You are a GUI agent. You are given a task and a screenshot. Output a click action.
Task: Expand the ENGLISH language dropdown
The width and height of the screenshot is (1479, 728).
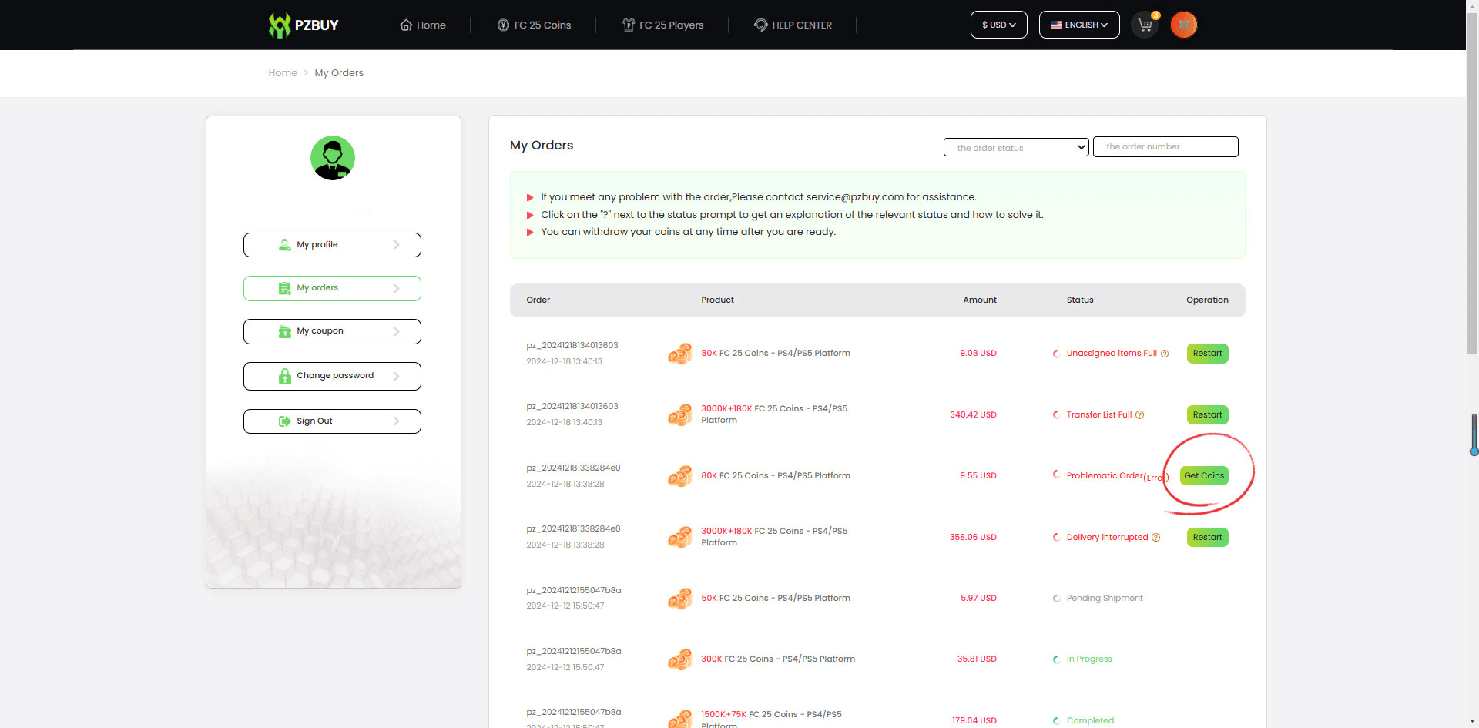(x=1078, y=25)
